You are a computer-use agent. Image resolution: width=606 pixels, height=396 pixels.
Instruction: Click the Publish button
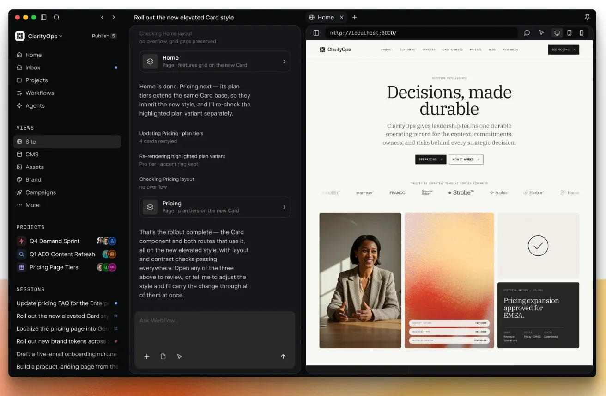click(x=104, y=36)
